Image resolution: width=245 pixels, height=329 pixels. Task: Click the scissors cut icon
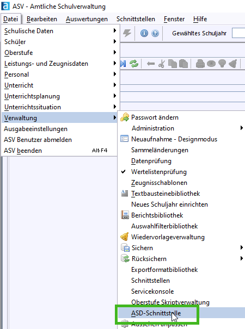pyautogui.click(x=162, y=64)
